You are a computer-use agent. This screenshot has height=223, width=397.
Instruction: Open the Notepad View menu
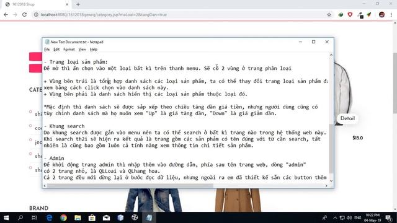coord(82,50)
